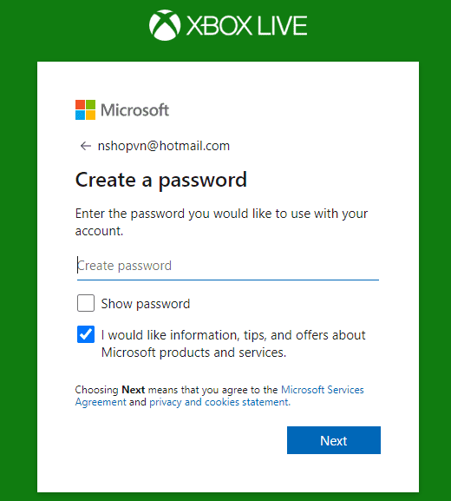The width and height of the screenshot is (451, 501).
Task: Focus the Create password field
Action: [x=228, y=266]
